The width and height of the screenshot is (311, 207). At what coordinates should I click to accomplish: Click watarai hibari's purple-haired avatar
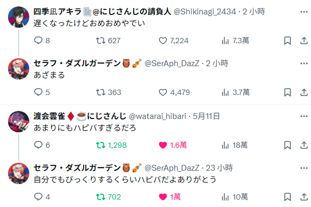19,122
